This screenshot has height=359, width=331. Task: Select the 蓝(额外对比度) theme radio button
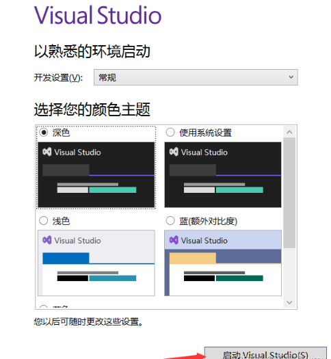pos(170,221)
